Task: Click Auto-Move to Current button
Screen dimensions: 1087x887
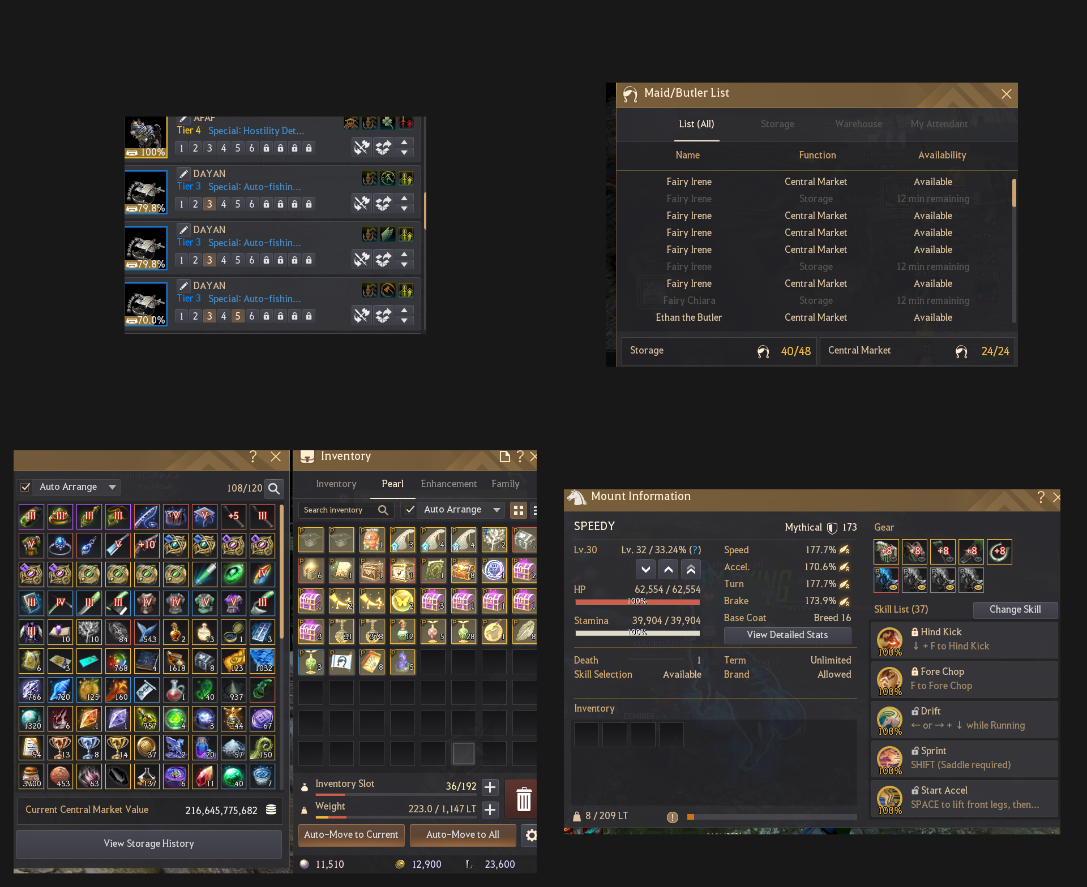Action: point(351,835)
